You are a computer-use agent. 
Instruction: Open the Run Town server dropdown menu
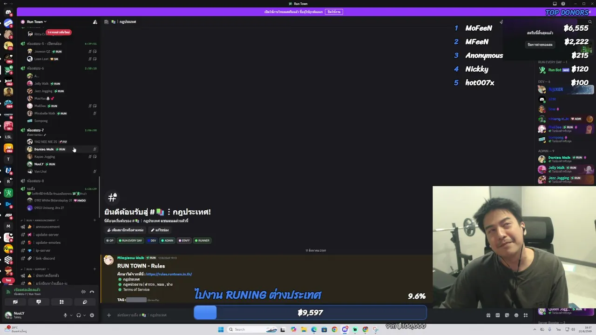point(36,22)
